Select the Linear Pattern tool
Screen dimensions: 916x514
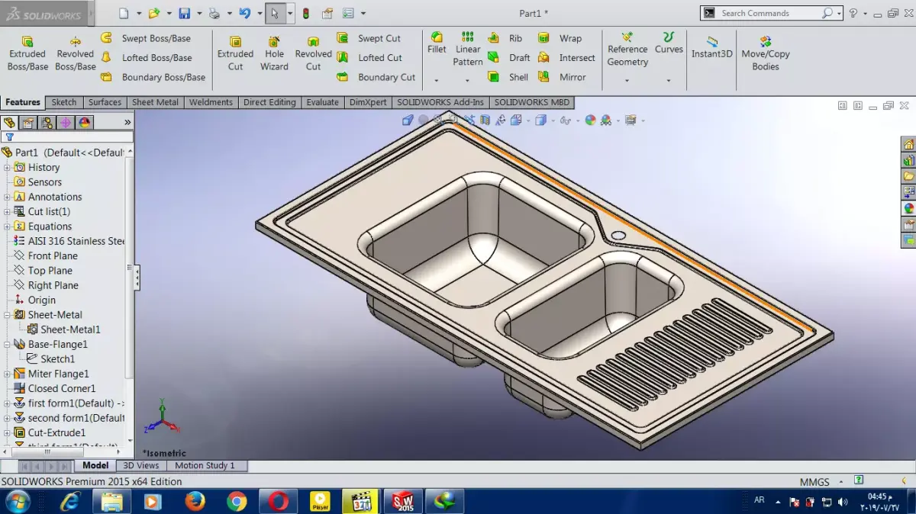(x=468, y=49)
